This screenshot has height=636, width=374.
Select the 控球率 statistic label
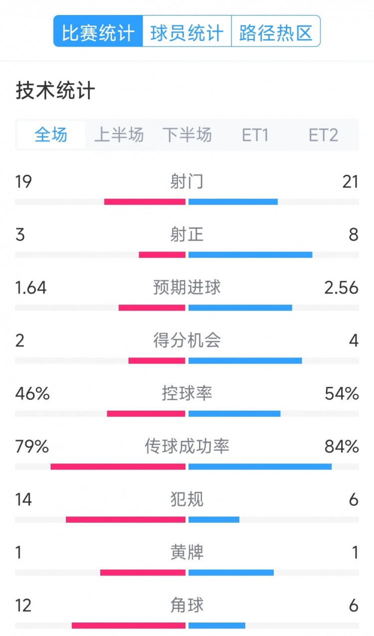click(x=187, y=394)
